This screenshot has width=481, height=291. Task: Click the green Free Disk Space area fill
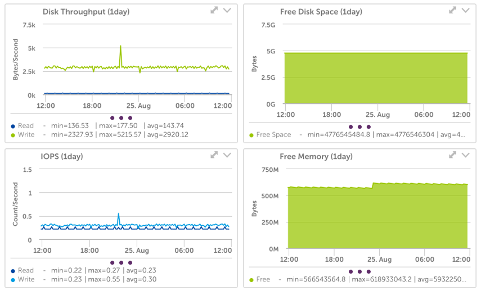coord(376,79)
